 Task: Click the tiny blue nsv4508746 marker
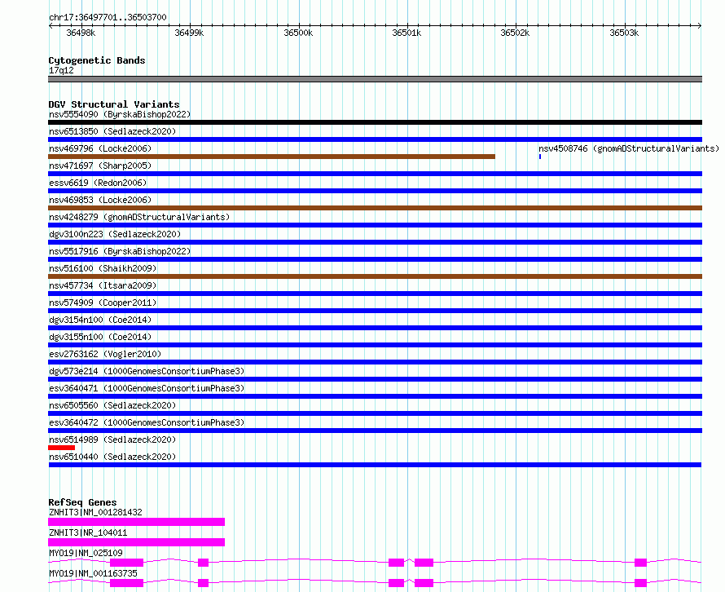coord(540,157)
